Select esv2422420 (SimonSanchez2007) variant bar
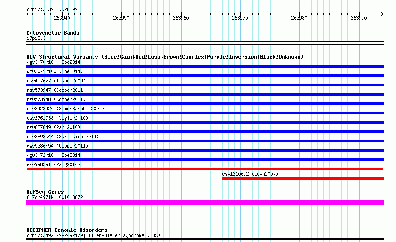 pos(205,113)
